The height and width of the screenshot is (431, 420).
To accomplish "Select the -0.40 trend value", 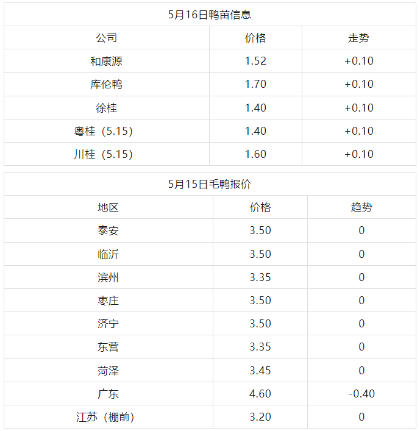I will [x=361, y=394].
